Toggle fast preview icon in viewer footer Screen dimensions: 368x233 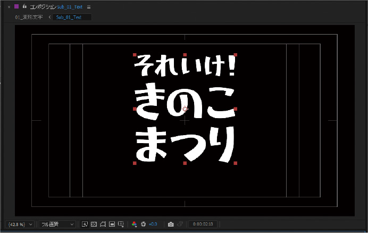[85, 224]
